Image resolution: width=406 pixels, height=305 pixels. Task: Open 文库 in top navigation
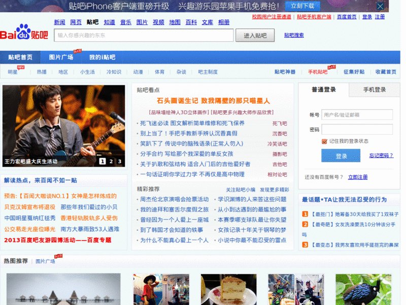click(208, 22)
